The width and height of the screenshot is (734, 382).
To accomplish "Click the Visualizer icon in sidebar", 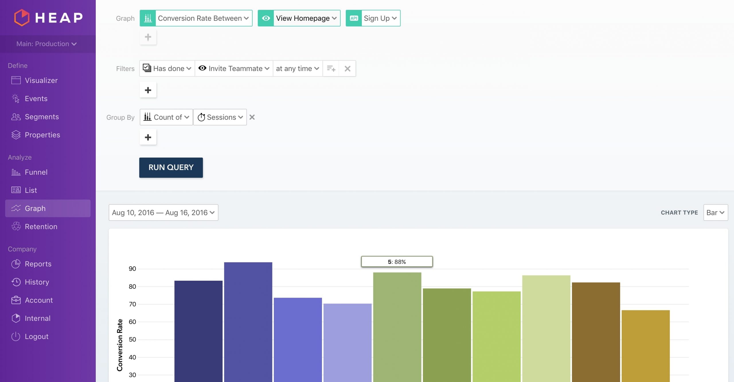I will (15, 80).
